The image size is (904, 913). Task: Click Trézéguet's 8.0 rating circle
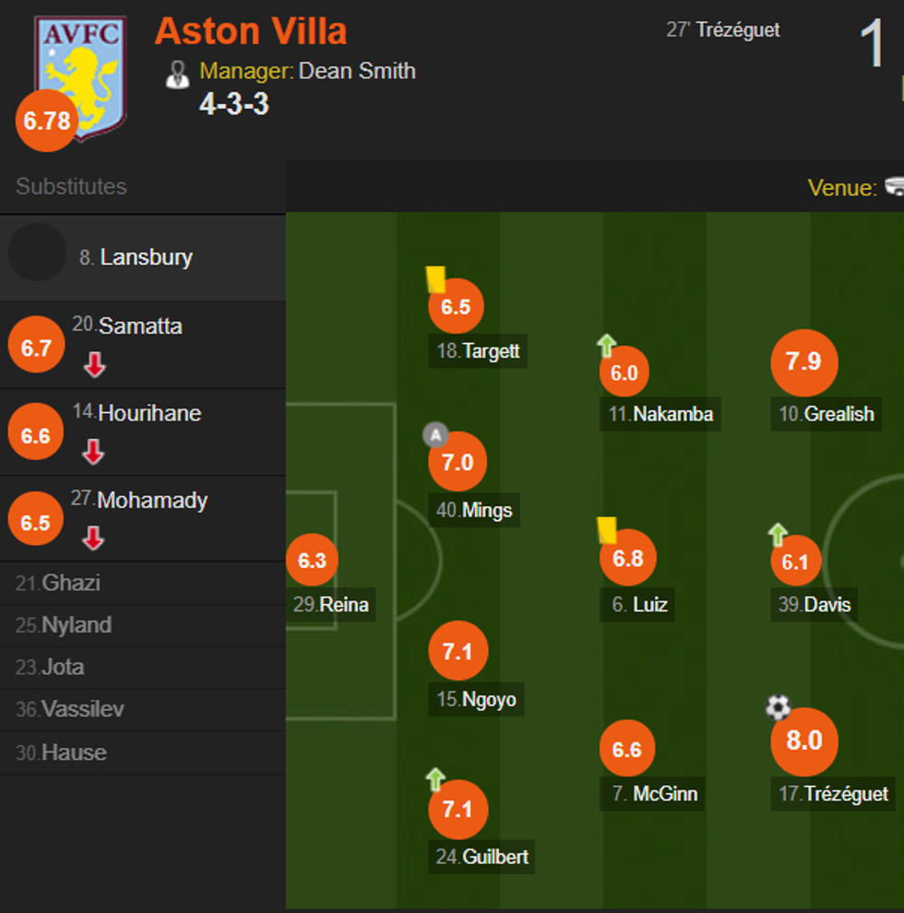point(803,741)
